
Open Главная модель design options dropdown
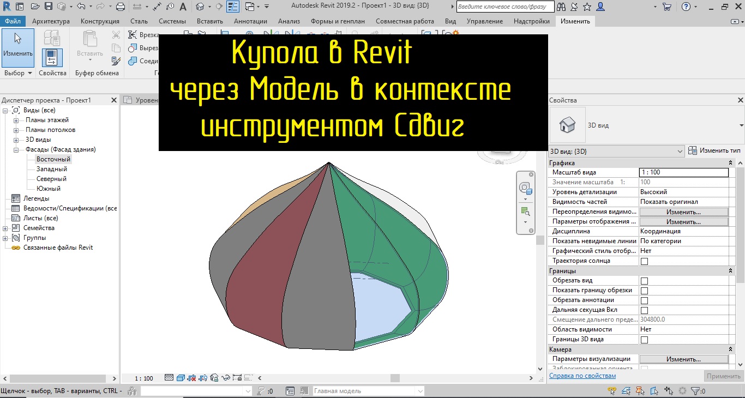[x=368, y=391]
